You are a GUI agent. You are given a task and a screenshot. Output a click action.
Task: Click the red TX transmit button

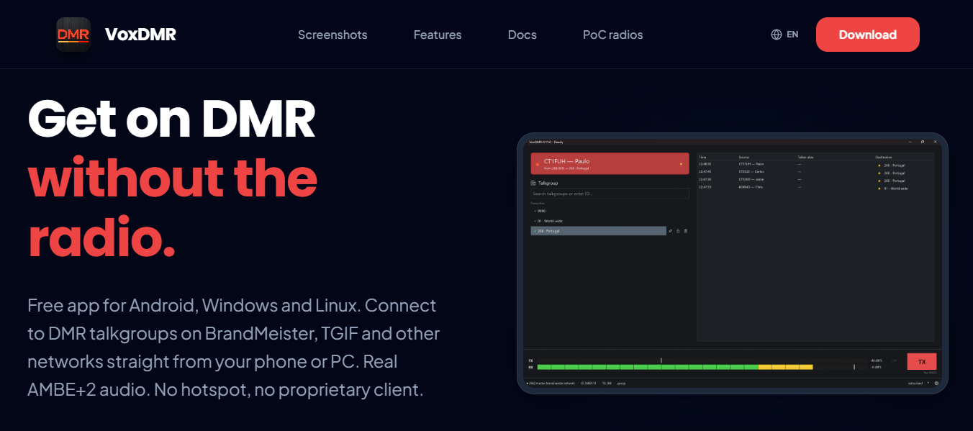[x=922, y=362]
